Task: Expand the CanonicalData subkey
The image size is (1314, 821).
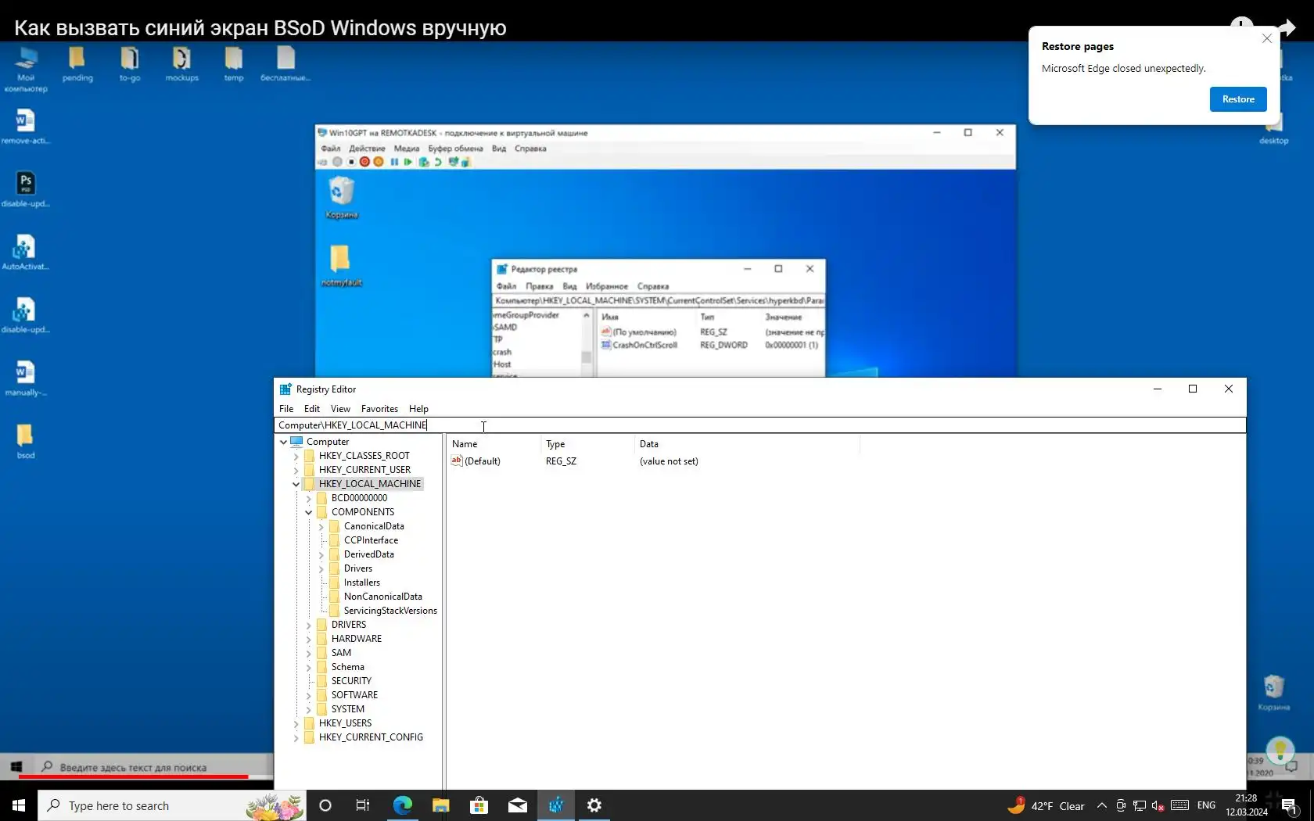Action: 321,526
